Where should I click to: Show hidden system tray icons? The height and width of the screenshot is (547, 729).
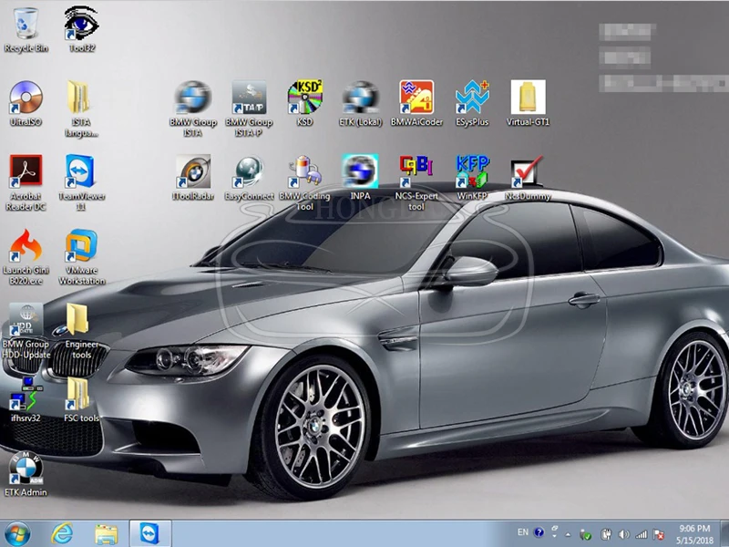tap(568, 534)
